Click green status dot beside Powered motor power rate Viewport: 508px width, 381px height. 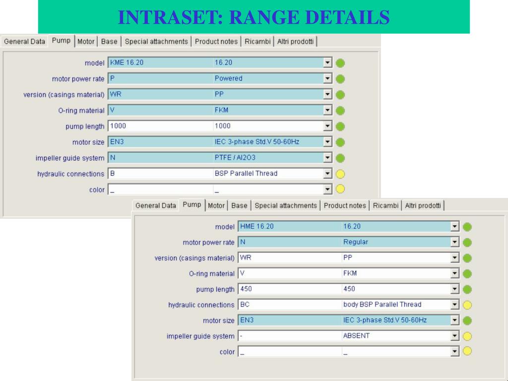click(x=340, y=79)
